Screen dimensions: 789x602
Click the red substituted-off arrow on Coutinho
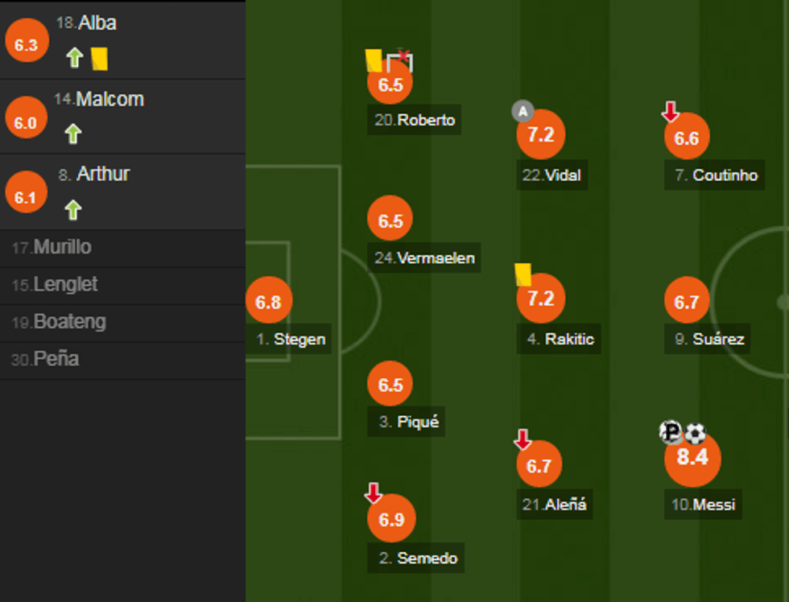point(671,112)
